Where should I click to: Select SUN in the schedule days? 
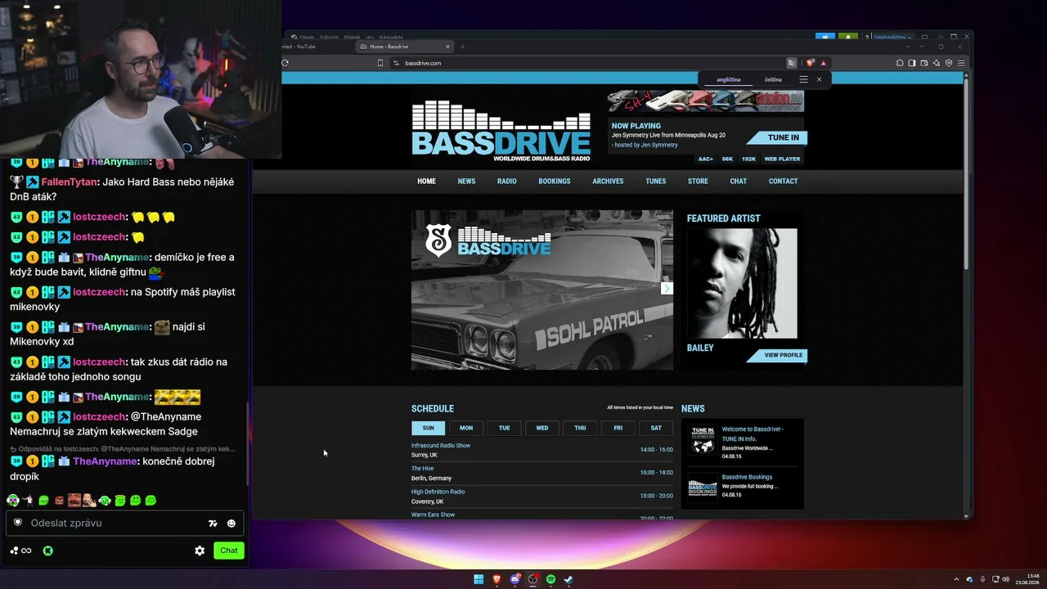pyautogui.click(x=428, y=428)
